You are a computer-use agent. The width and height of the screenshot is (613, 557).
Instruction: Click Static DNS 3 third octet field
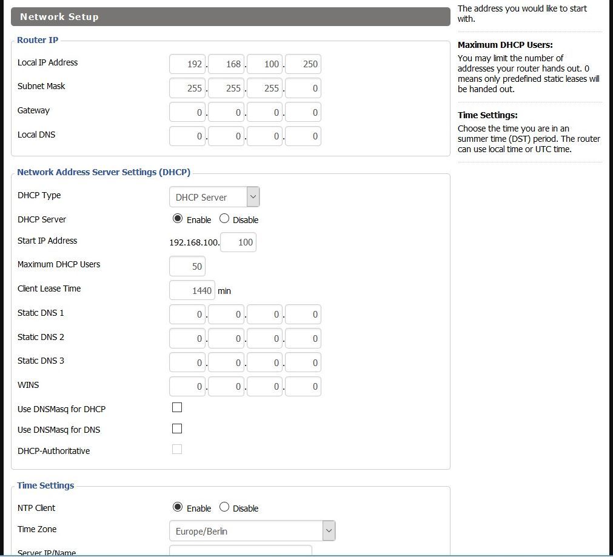click(x=265, y=362)
